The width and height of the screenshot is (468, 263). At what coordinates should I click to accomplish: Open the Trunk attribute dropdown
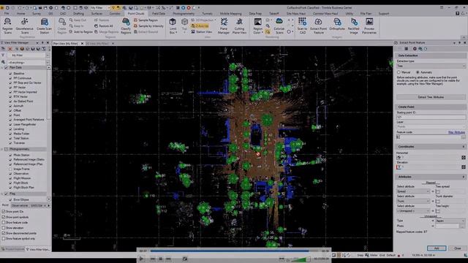pyautogui.click(x=413, y=202)
